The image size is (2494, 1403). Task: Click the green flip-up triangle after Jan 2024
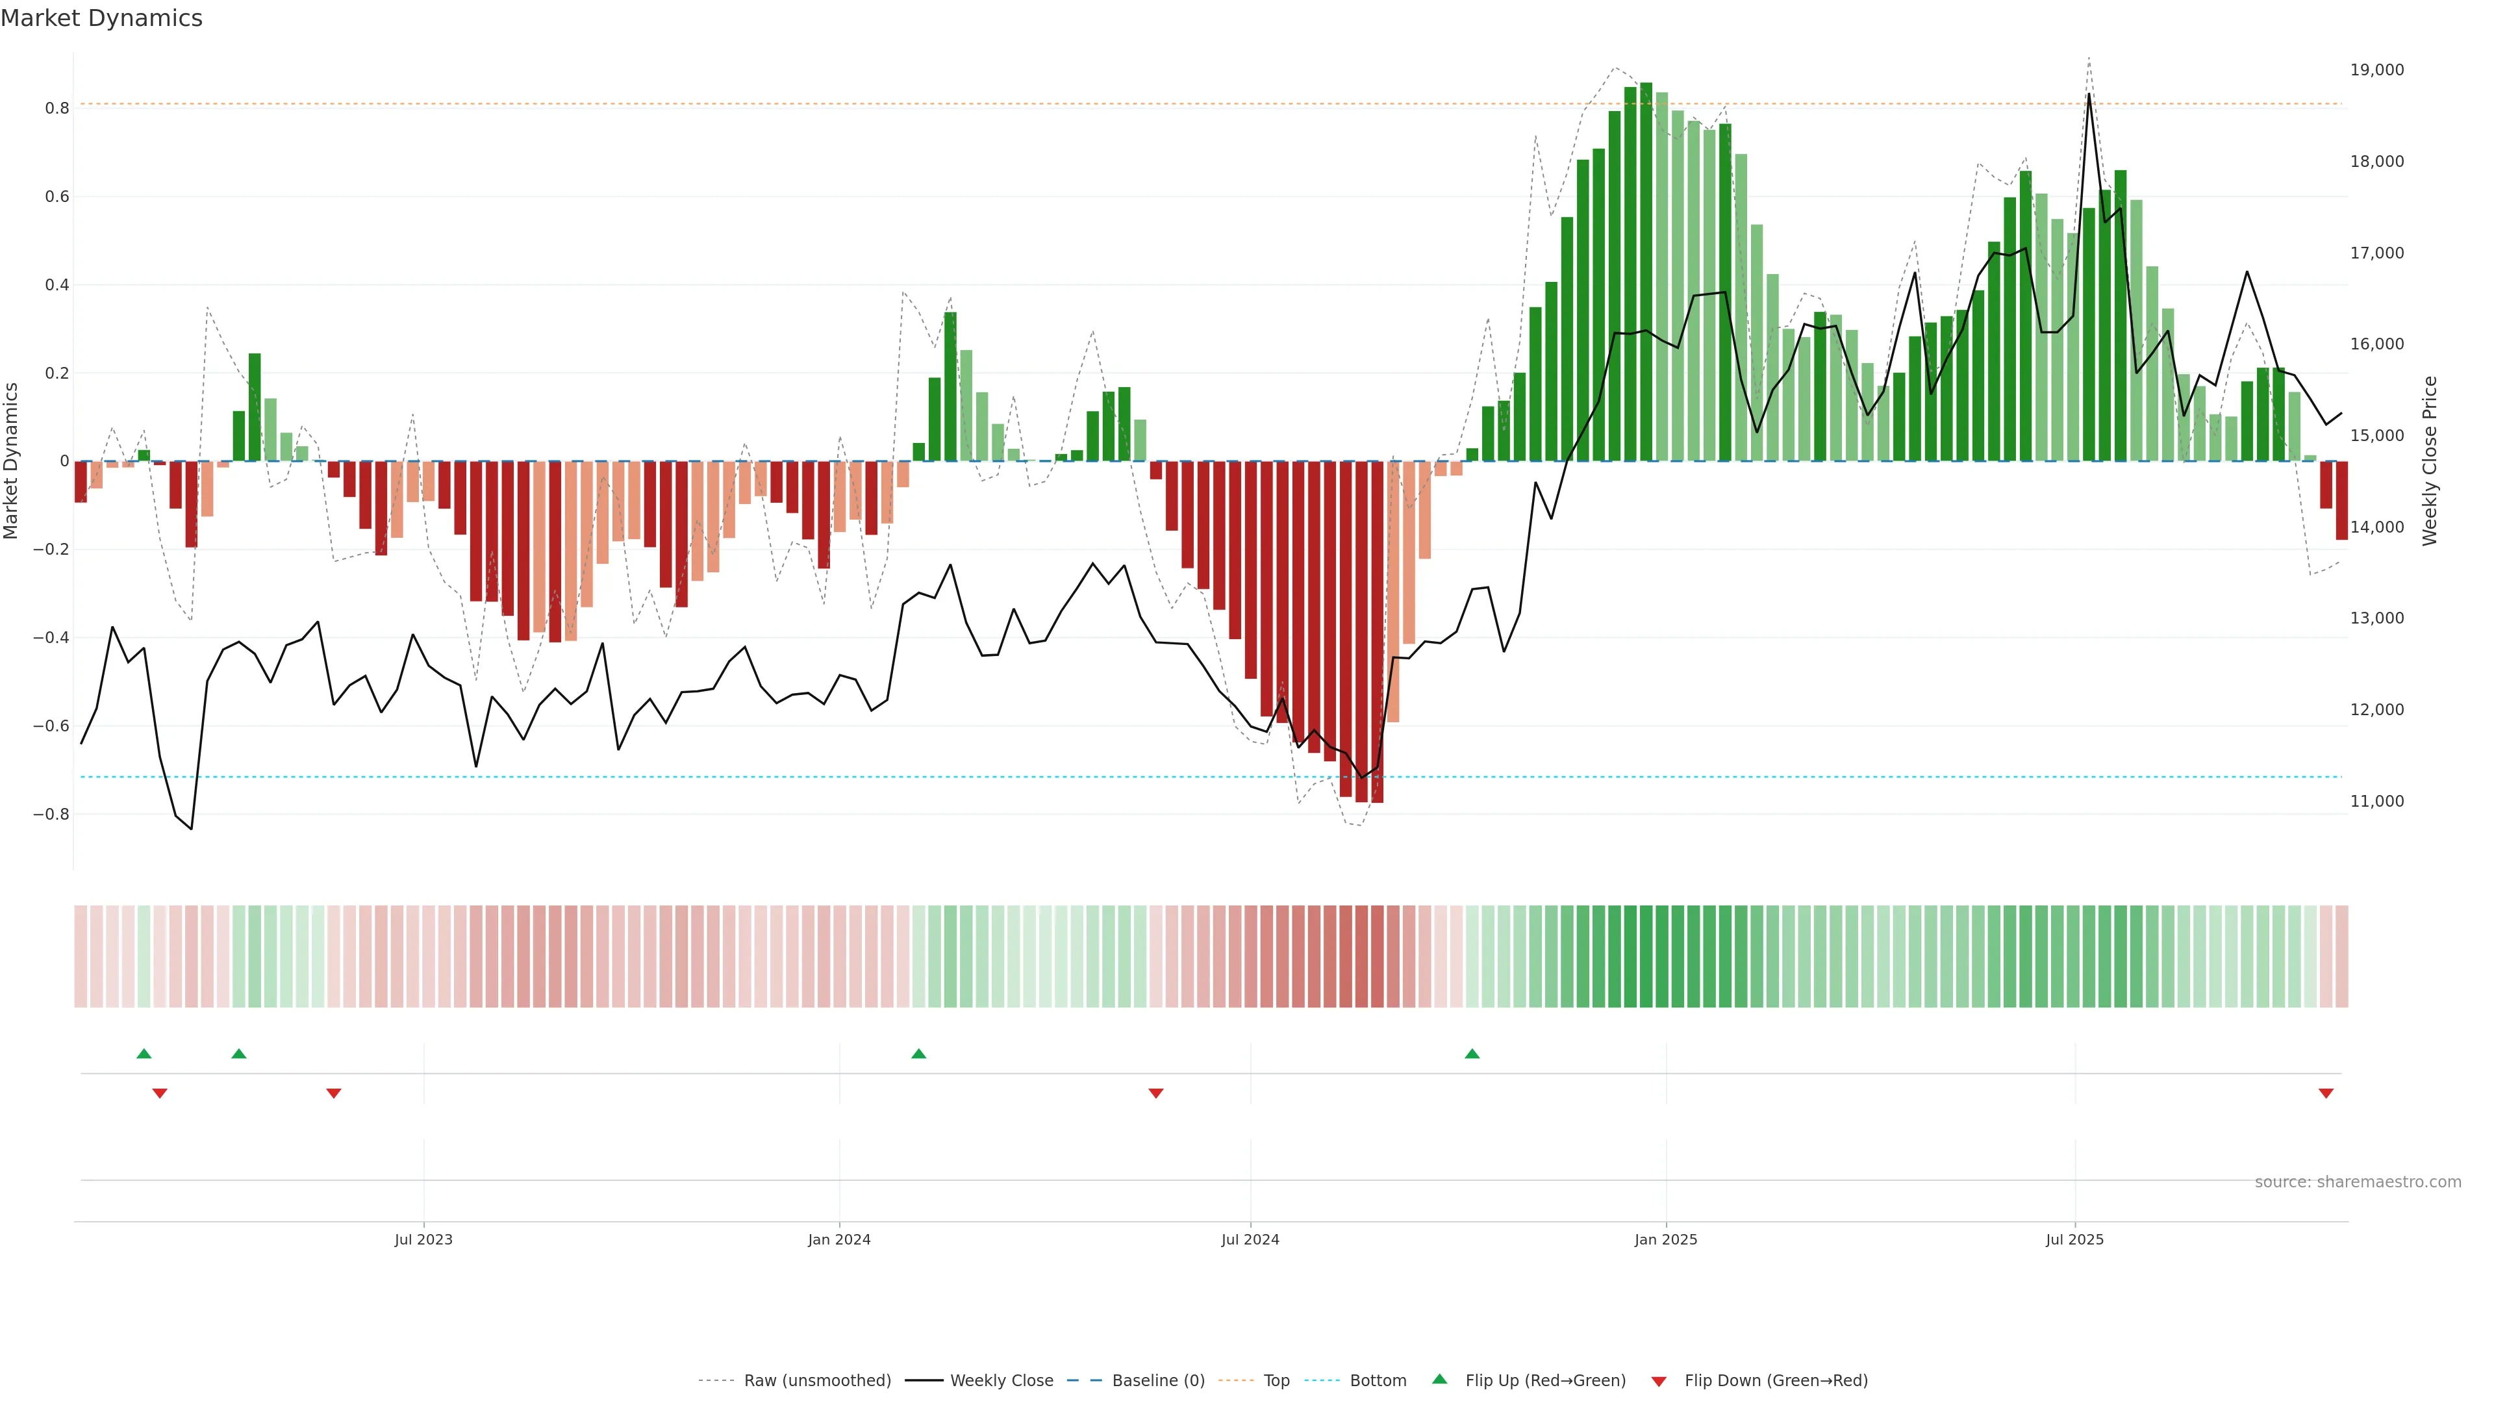[919, 1054]
